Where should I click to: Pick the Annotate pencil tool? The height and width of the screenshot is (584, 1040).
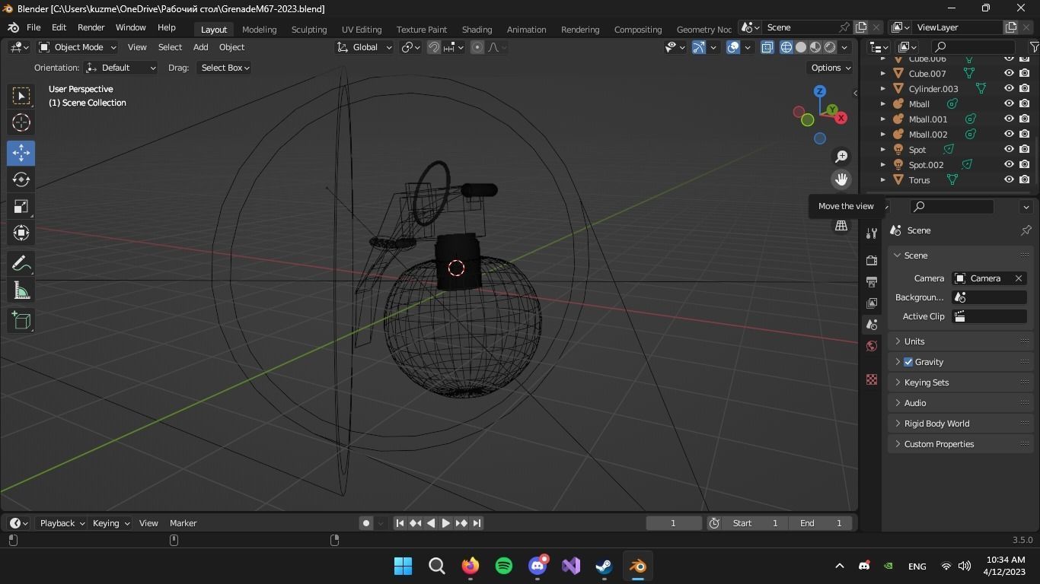[x=21, y=263]
